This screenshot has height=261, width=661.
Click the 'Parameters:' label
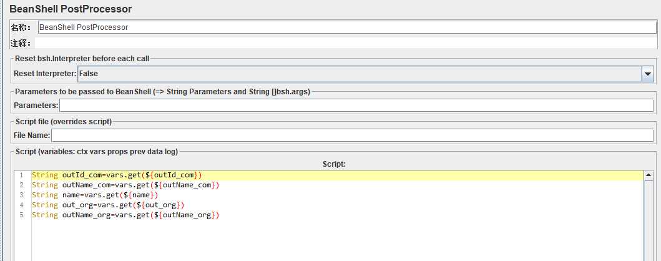[x=36, y=105]
